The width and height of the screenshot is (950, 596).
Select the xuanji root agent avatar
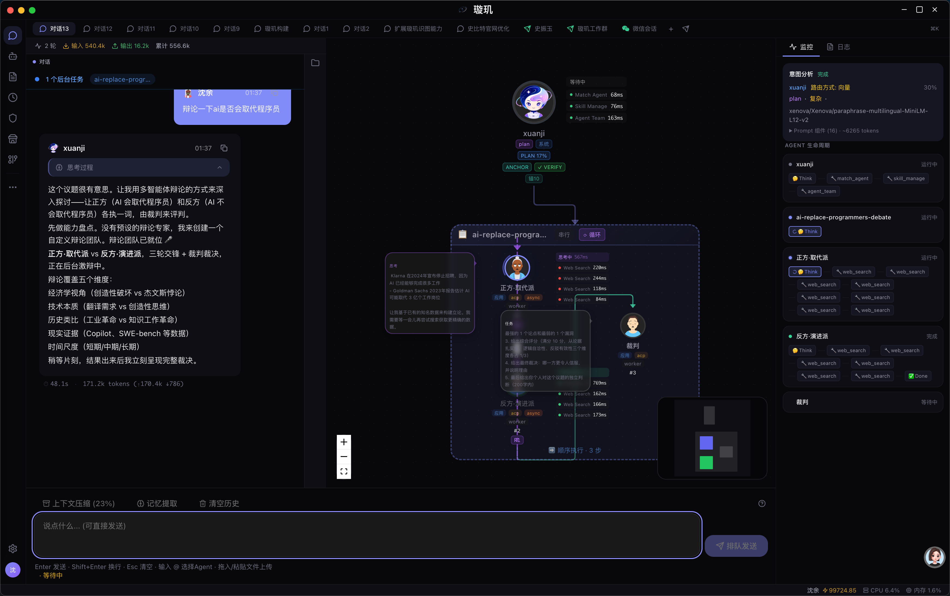coord(533,102)
